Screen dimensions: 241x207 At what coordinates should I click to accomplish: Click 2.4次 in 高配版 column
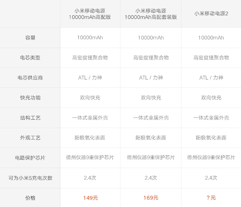click(90, 178)
